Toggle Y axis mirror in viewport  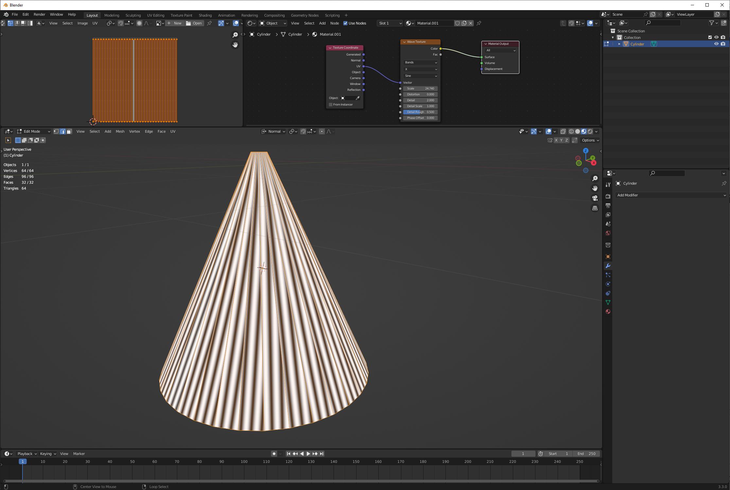pos(561,140)
